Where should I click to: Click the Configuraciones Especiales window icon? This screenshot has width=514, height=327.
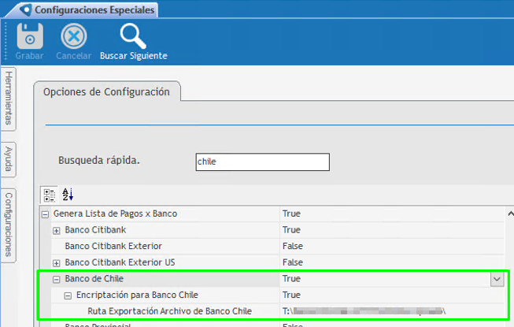point(25,9)
